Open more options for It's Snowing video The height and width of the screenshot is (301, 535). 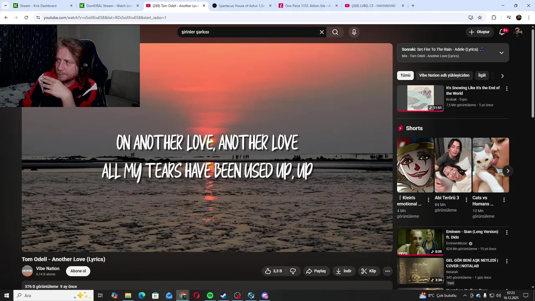pos(507,89)
